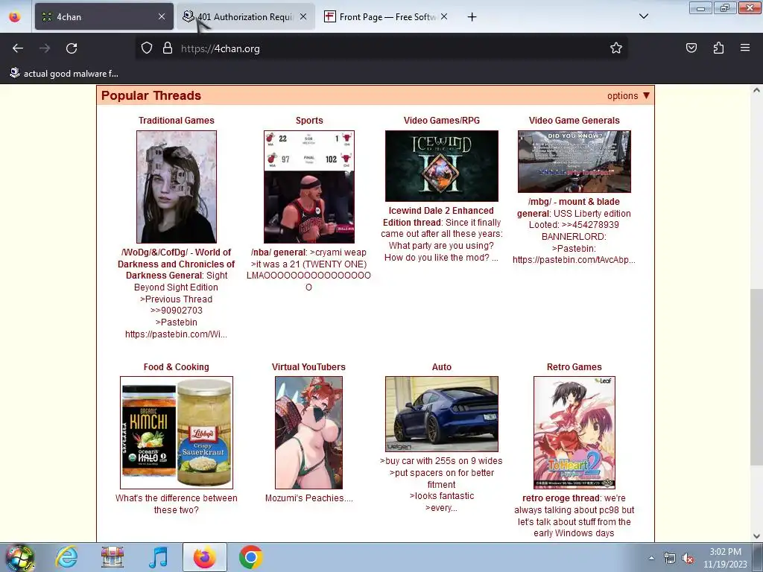763x572 pixels.
Task: Open the Extensions puzzle icon
Action: [x=718, y=48]
